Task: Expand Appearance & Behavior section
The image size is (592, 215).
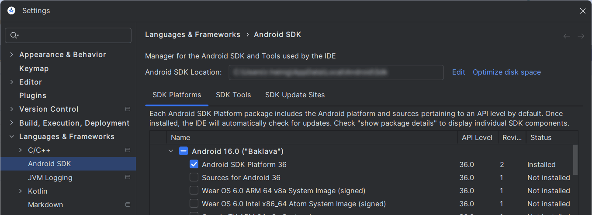Action: [x=12, y=55]
